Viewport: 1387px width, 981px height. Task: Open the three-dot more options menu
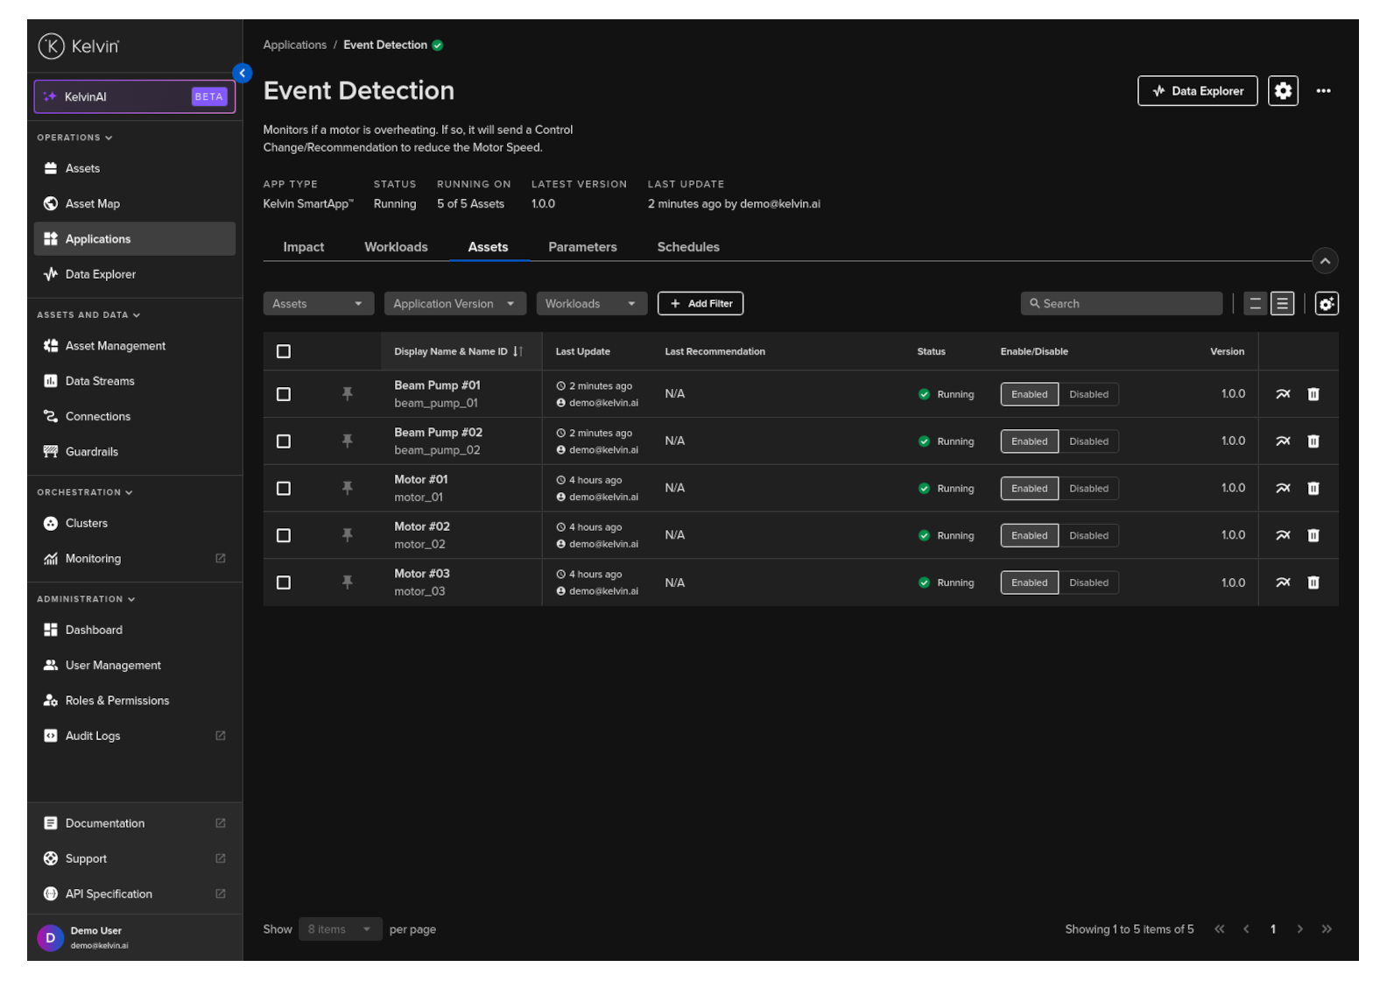(1322, 91)
